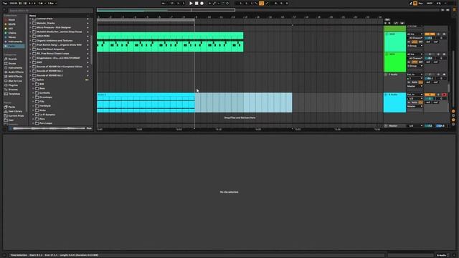Open the Max for Live category
Screen dimensions: 459x258
pyautogui.click(x=15, y=81)
